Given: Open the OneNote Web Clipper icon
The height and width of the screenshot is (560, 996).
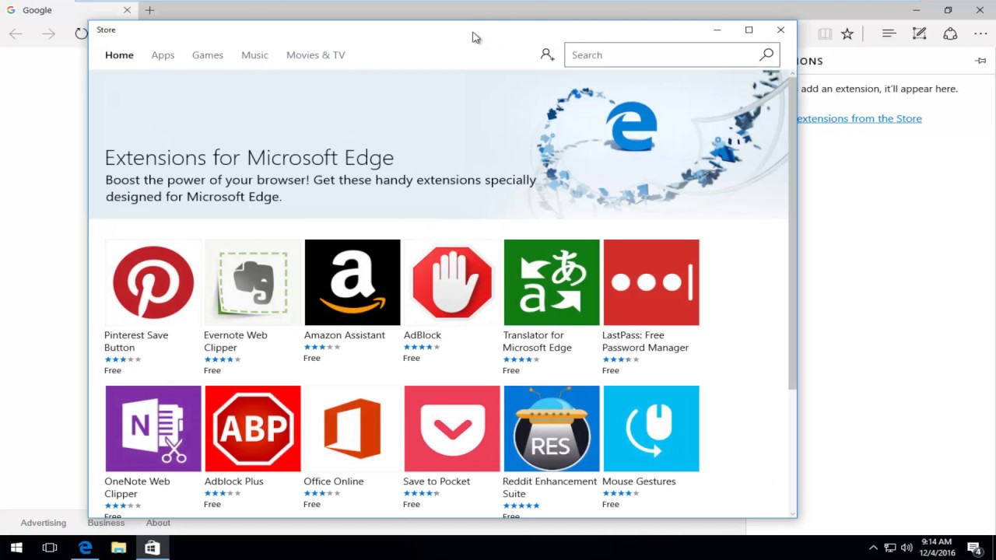Looking at the screenshot, I should click(x=153, y=429).
